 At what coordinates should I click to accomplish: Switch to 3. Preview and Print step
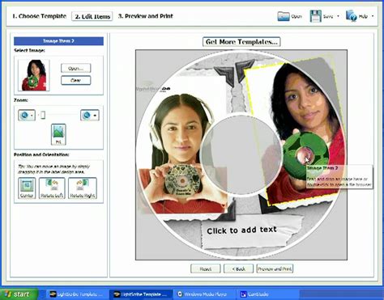pyautogui.click(x=146, y=16)
